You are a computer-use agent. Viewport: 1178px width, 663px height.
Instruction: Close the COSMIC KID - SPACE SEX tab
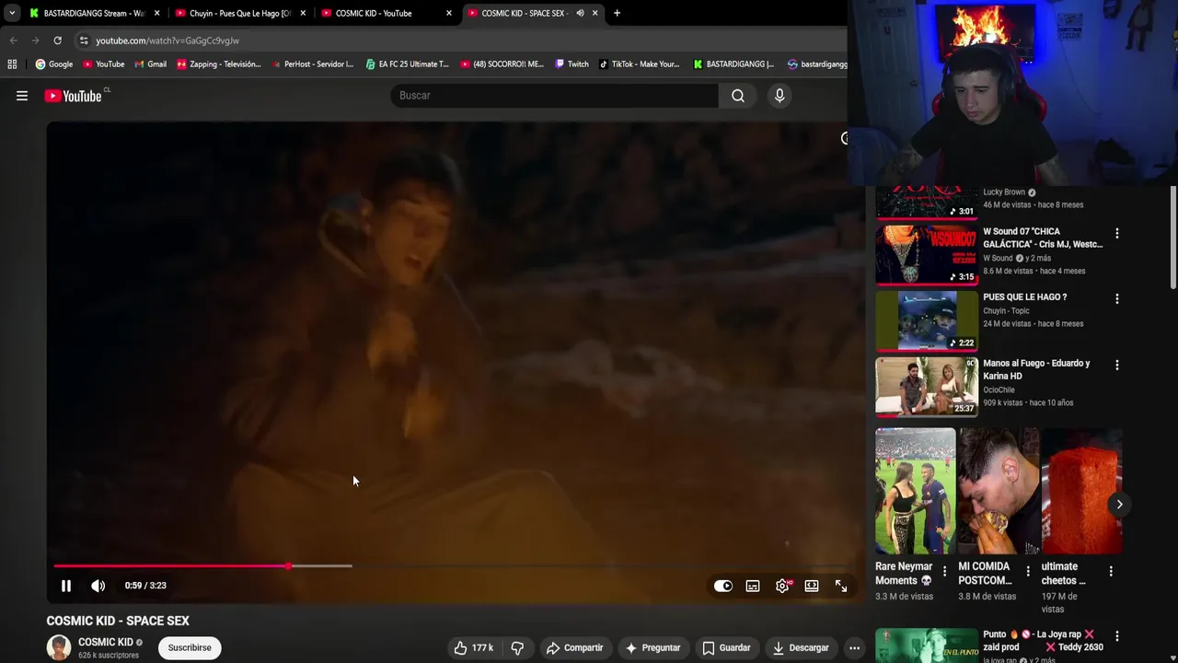point(595,14)
